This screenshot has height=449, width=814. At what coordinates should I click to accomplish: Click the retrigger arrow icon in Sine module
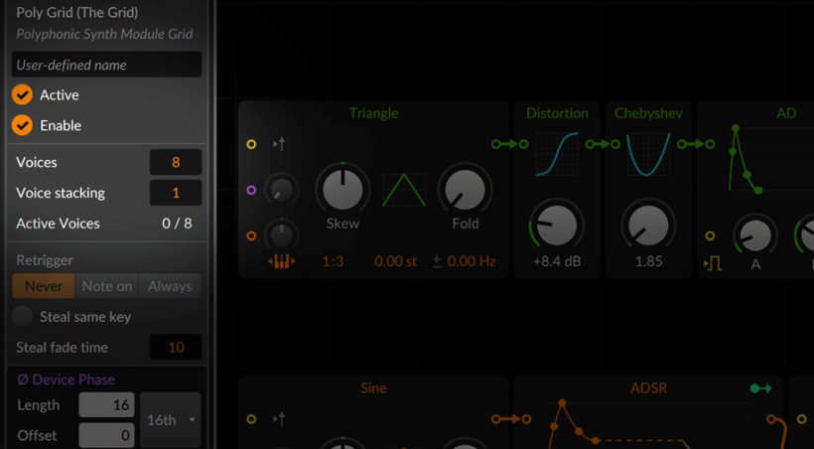[x=279, y=419]
